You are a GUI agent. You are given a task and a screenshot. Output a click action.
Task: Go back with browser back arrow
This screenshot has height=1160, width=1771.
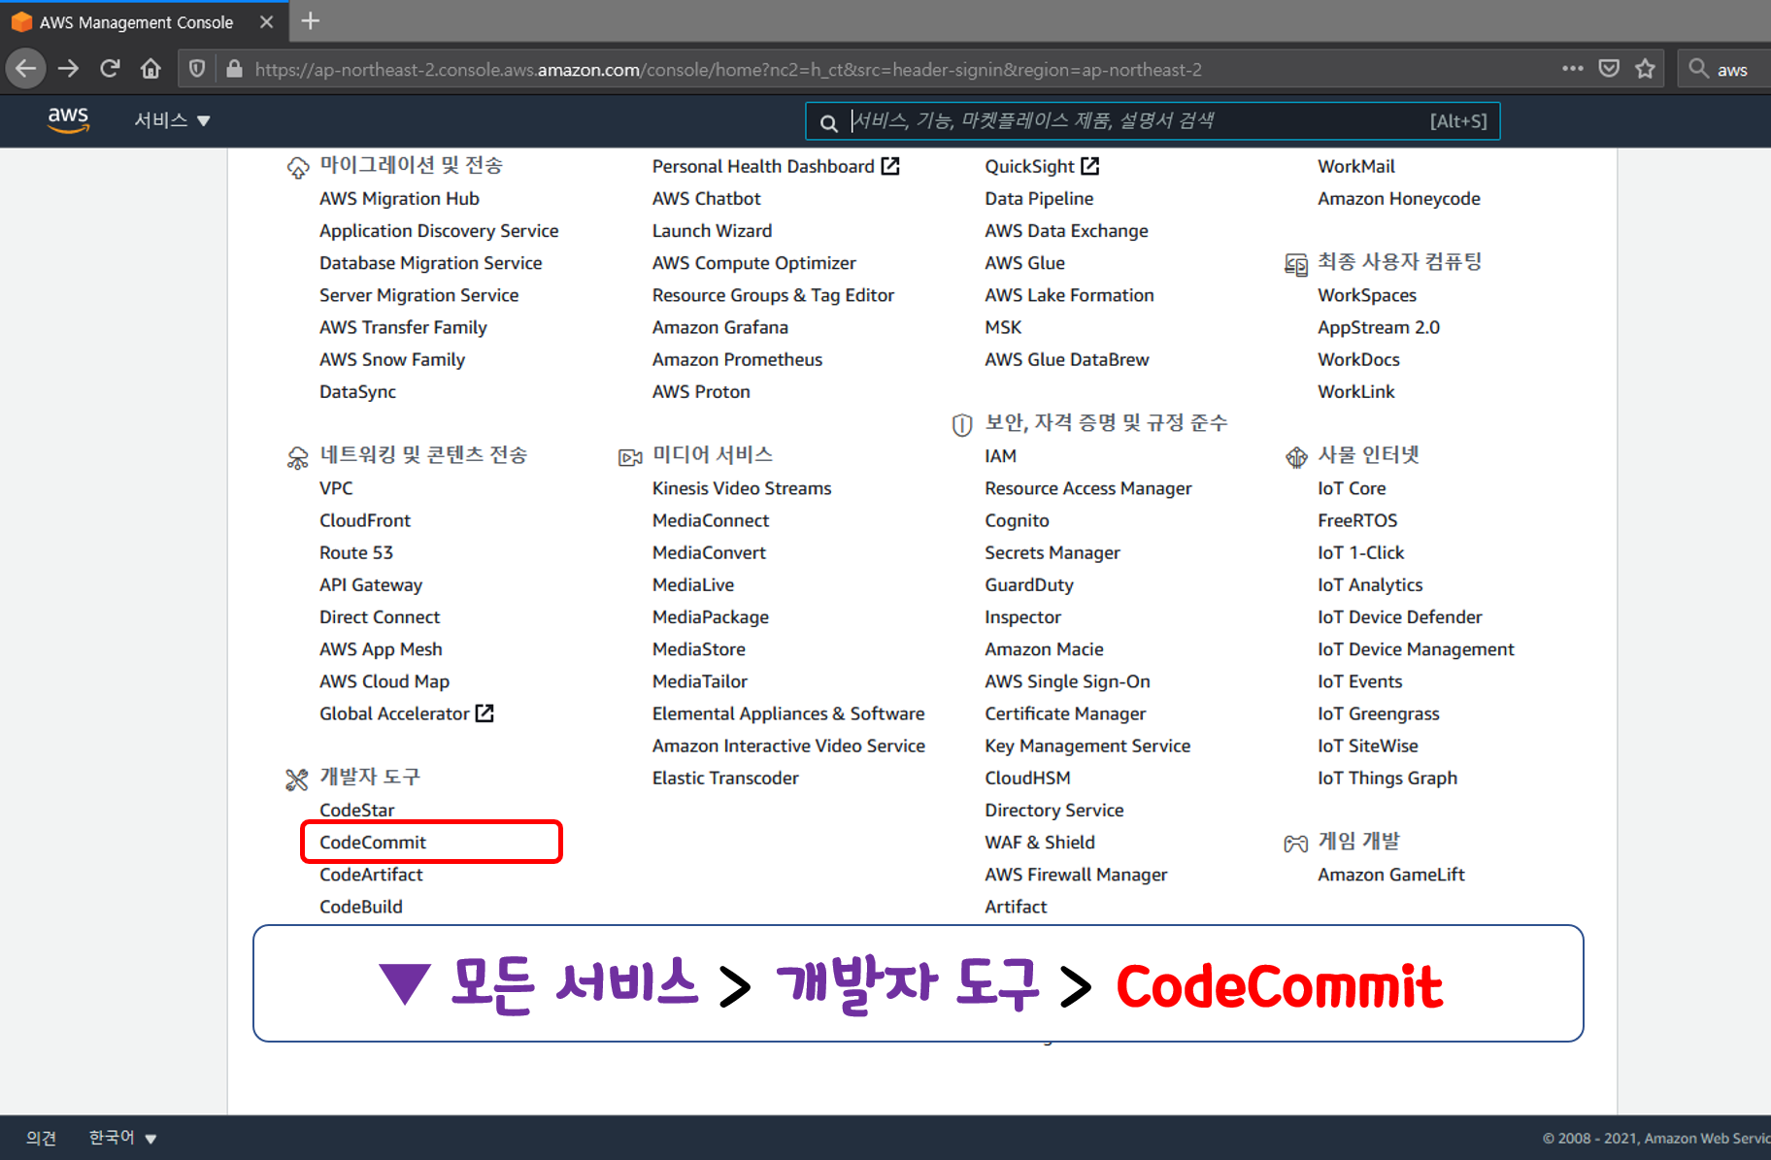26,69
